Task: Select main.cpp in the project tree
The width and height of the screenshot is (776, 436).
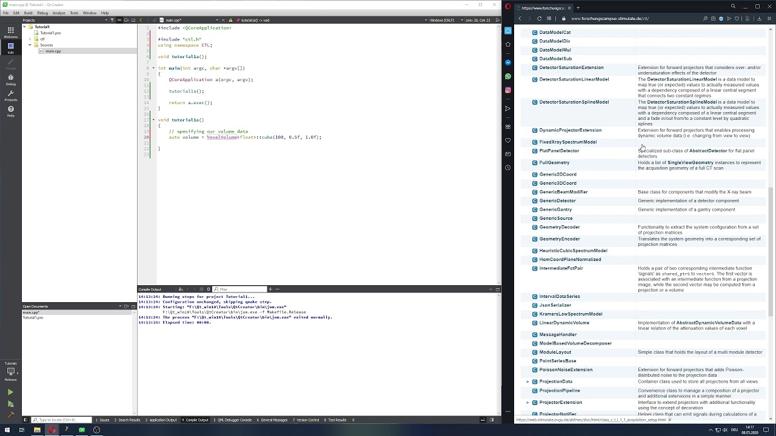Action: point(53,51)
